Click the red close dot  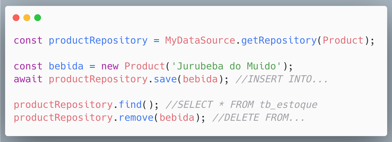click(16, 18)
